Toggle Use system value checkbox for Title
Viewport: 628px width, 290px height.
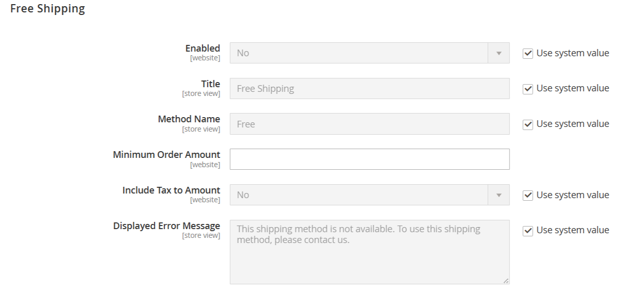point(527,89)
